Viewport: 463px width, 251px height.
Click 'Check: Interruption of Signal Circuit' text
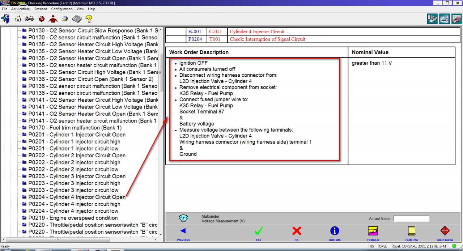pos(267,39)
